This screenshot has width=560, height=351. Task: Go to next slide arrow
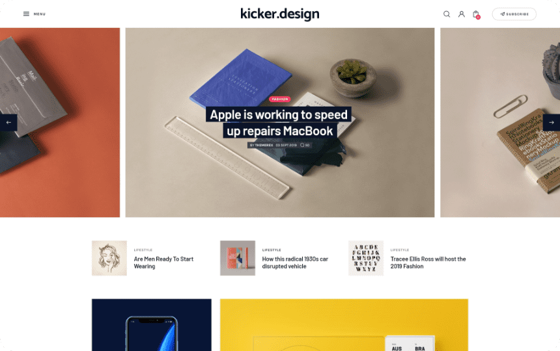552,123
